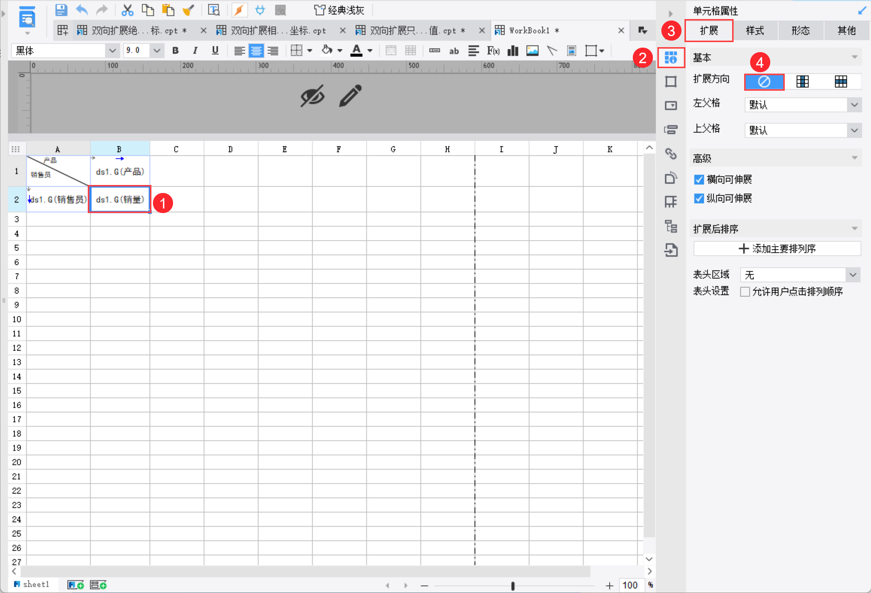Open the 黑体 font family dropdown
The image size is (871, 593).
pos(113,51)
